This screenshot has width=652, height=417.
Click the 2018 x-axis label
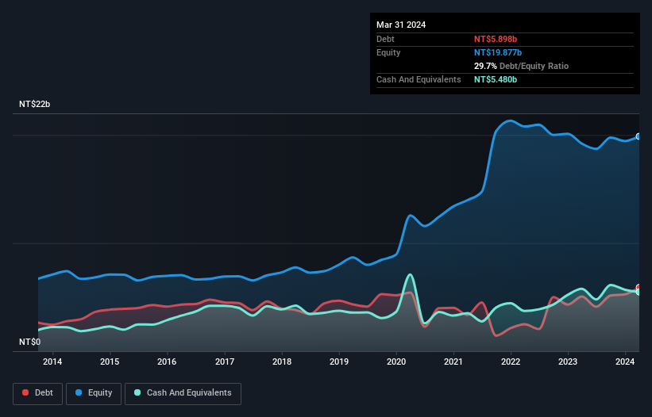point(282,362)
